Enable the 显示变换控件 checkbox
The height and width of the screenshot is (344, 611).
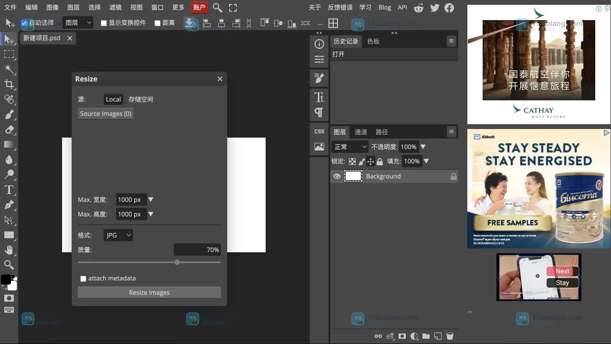coord(104,23)
